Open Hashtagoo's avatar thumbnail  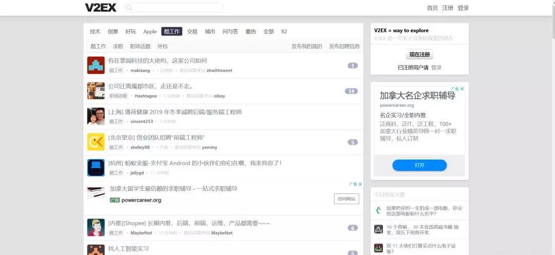click(x=96, y=91)
